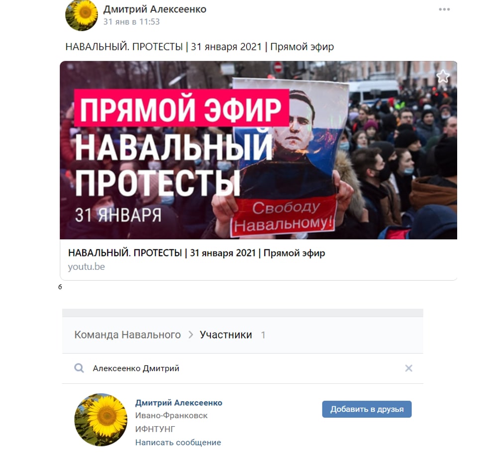Click the participants count number 1
This screenshot has width=491, height=458.
point(263,335)
